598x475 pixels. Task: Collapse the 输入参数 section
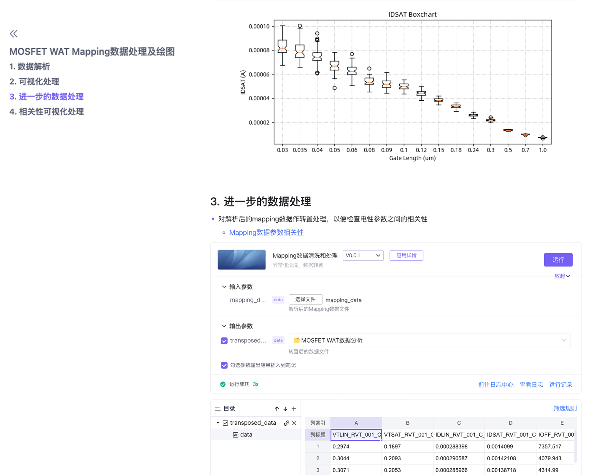[x=224, y=287]
